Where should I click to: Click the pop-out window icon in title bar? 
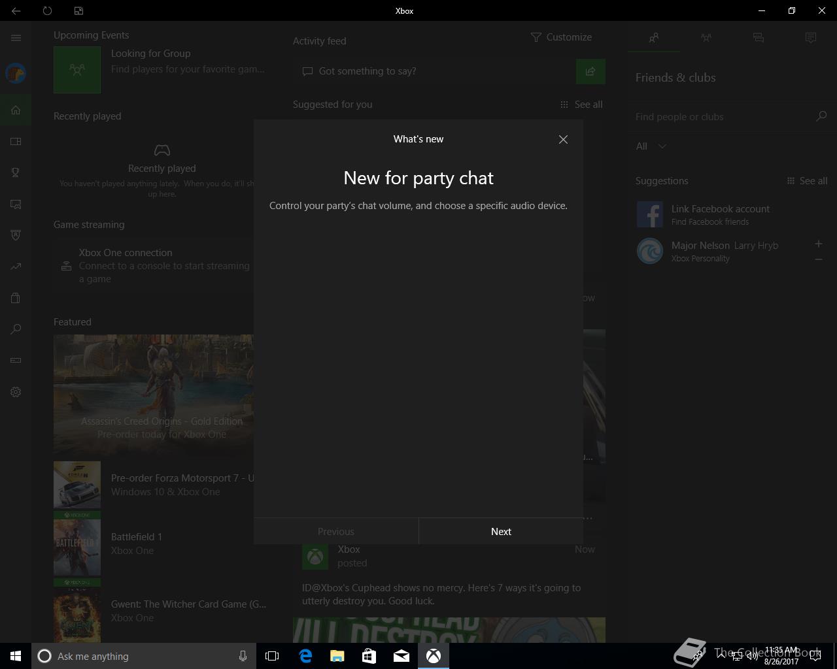point(78,10)
